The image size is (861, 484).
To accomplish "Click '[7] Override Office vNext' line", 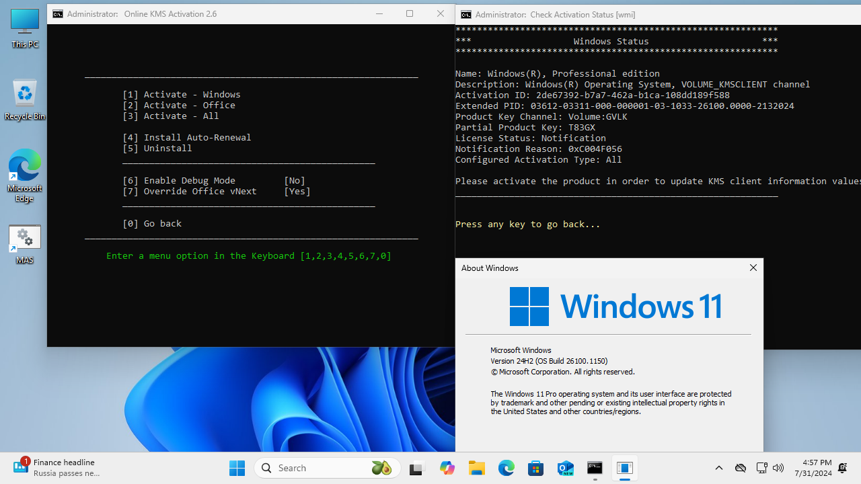I will (217, 192).
